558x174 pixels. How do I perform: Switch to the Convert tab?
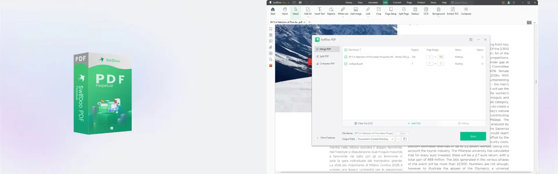(397, 3)
